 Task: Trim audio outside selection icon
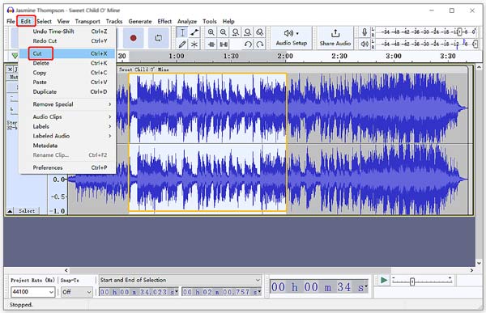(x=211, y=44)
